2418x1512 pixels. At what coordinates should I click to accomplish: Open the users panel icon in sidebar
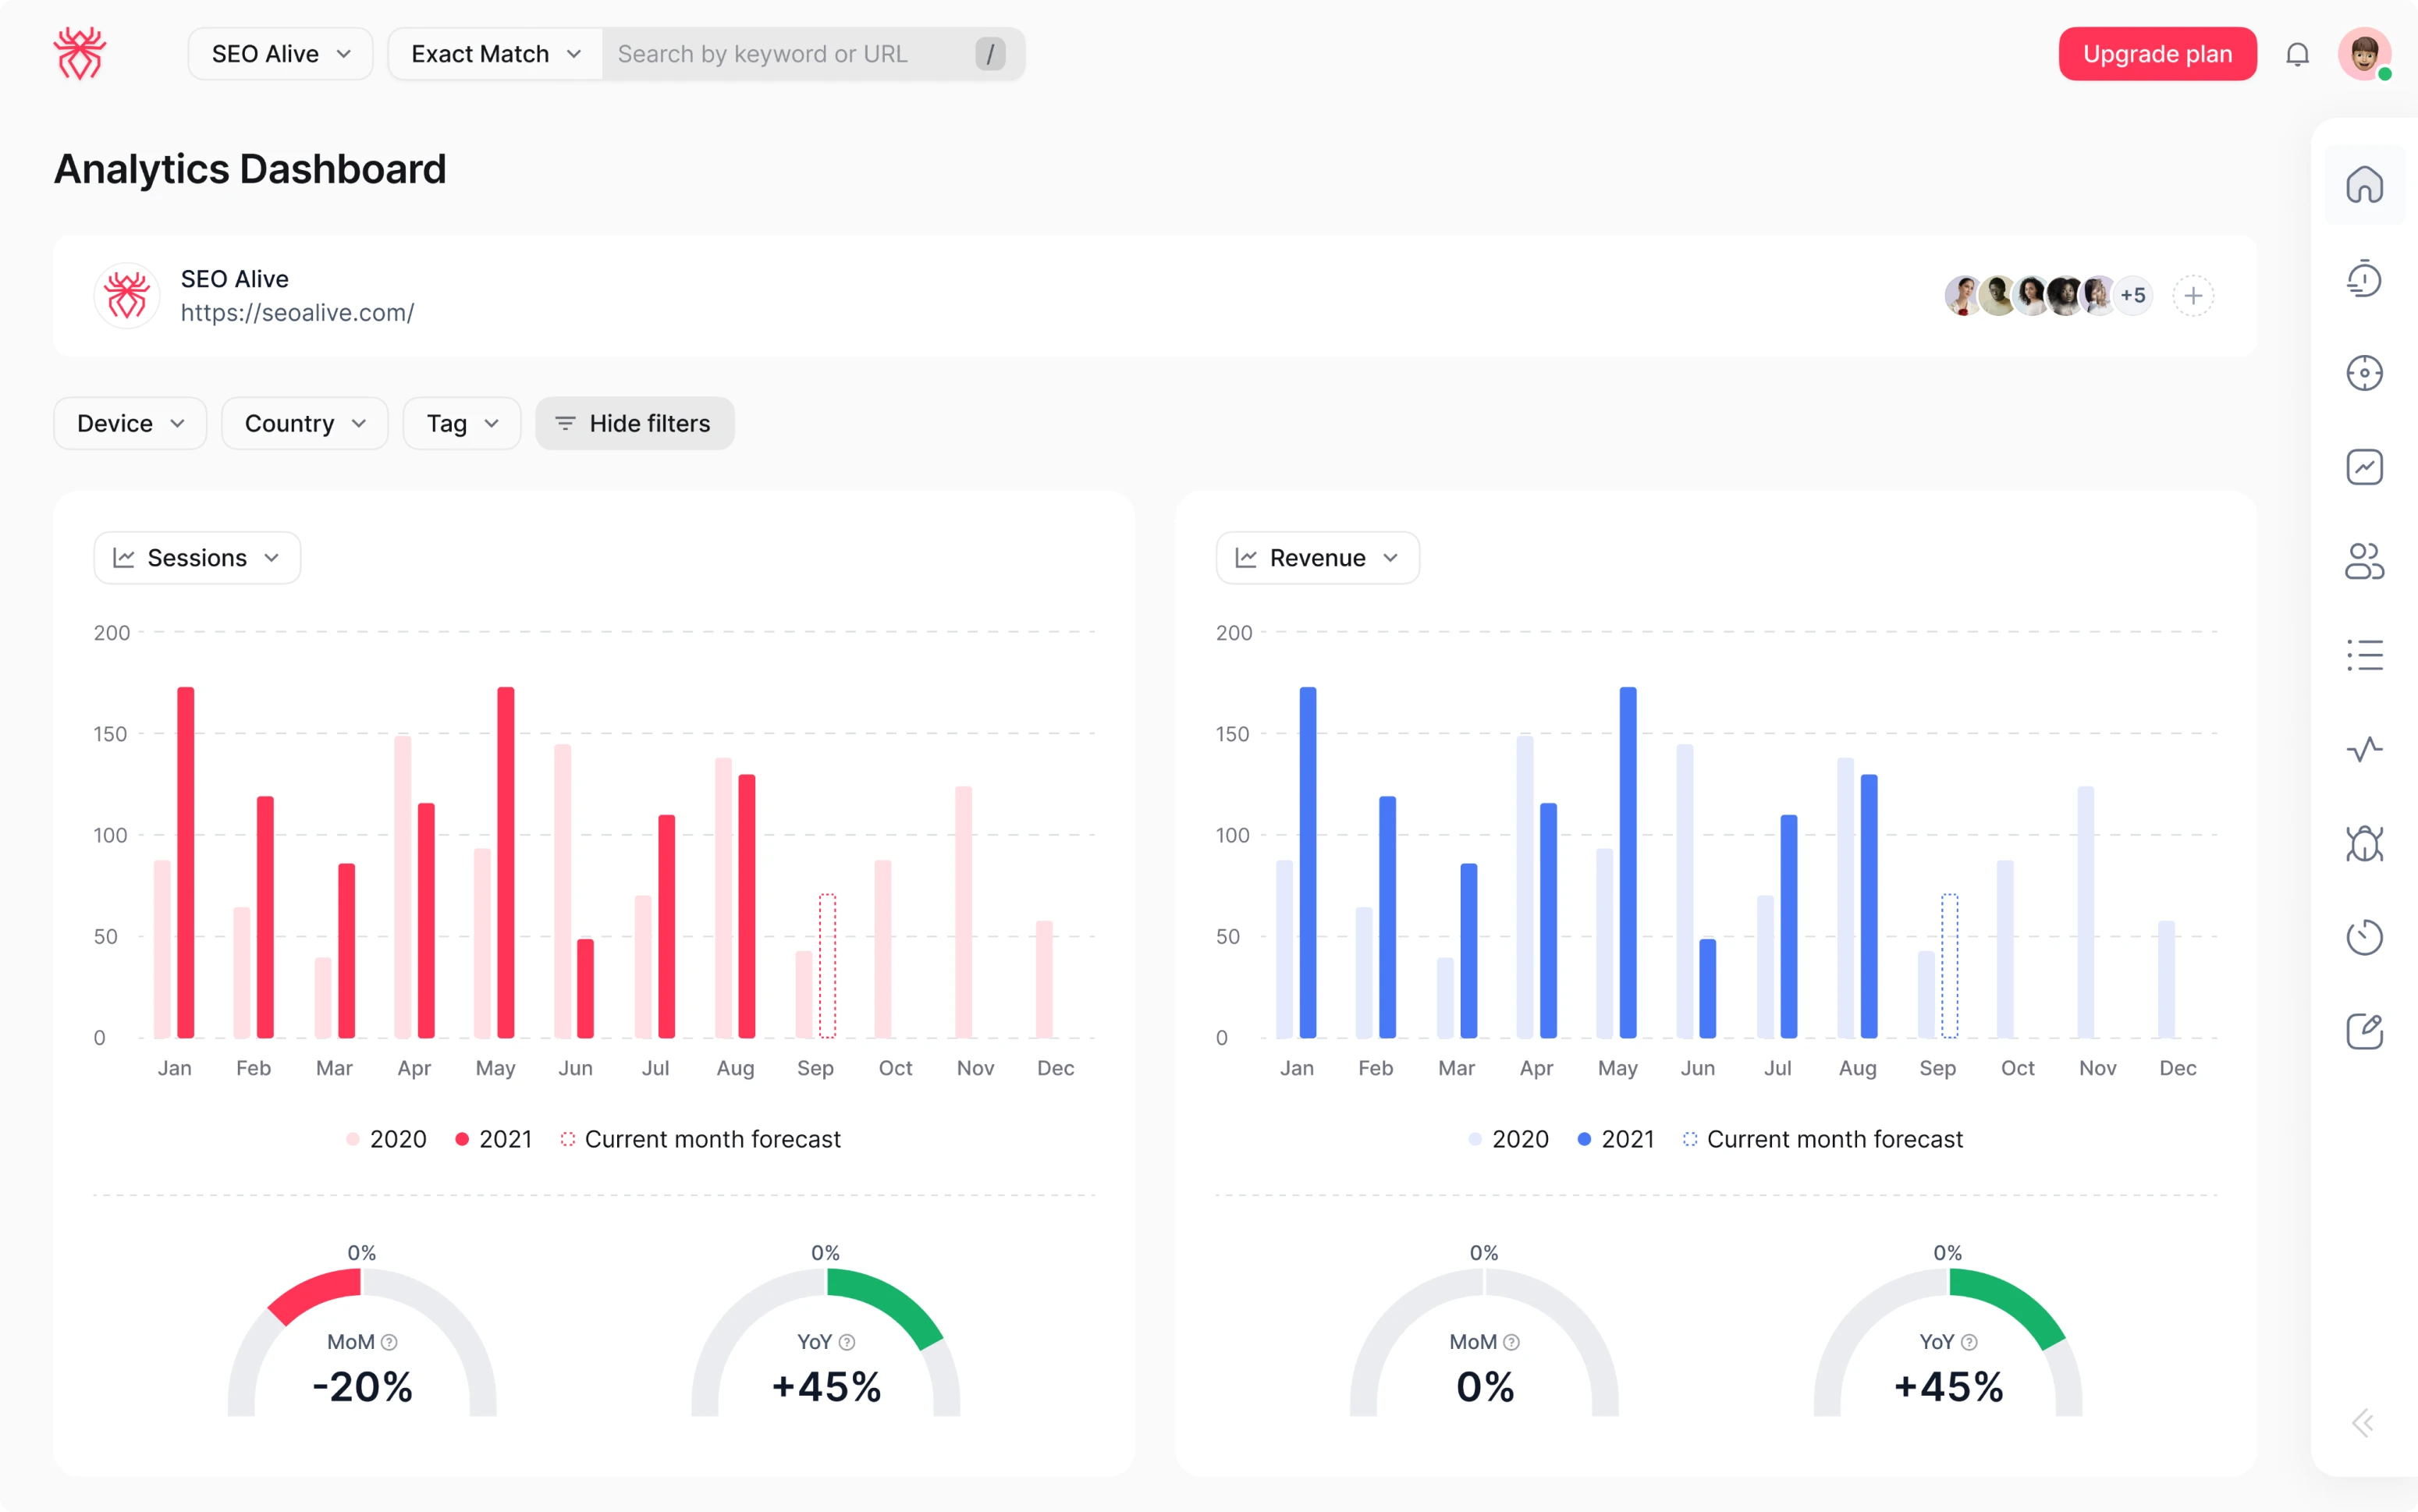2365,560
